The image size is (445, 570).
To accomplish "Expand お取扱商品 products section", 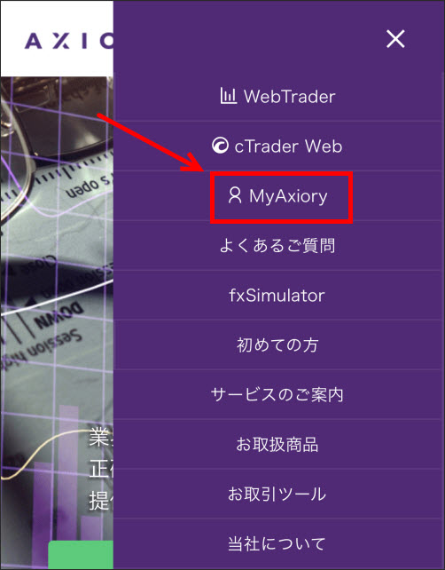I will pyautogui.click(x=277, y=444).
